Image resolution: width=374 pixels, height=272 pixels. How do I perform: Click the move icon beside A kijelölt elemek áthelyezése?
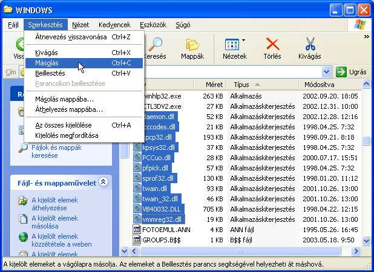point(23,201)
